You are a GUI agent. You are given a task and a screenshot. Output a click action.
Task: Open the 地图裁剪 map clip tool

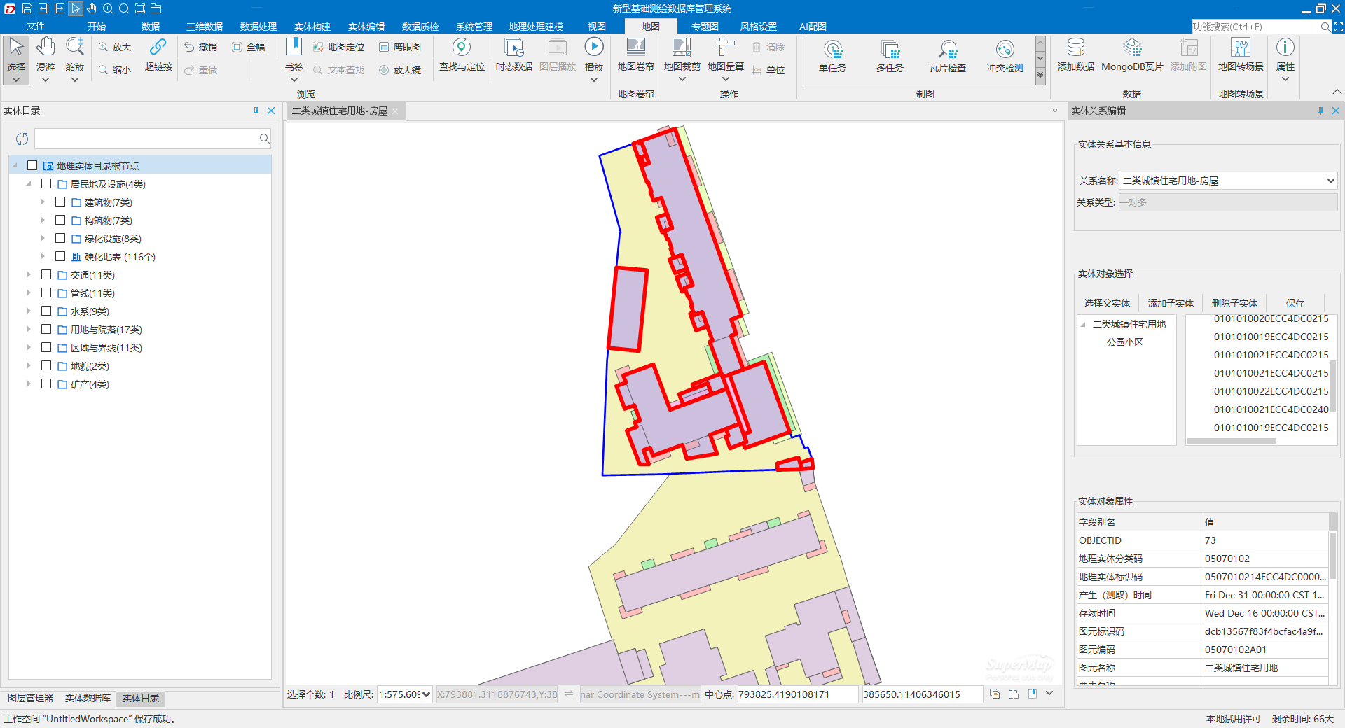pyautogui.click(x=682, y=59)
